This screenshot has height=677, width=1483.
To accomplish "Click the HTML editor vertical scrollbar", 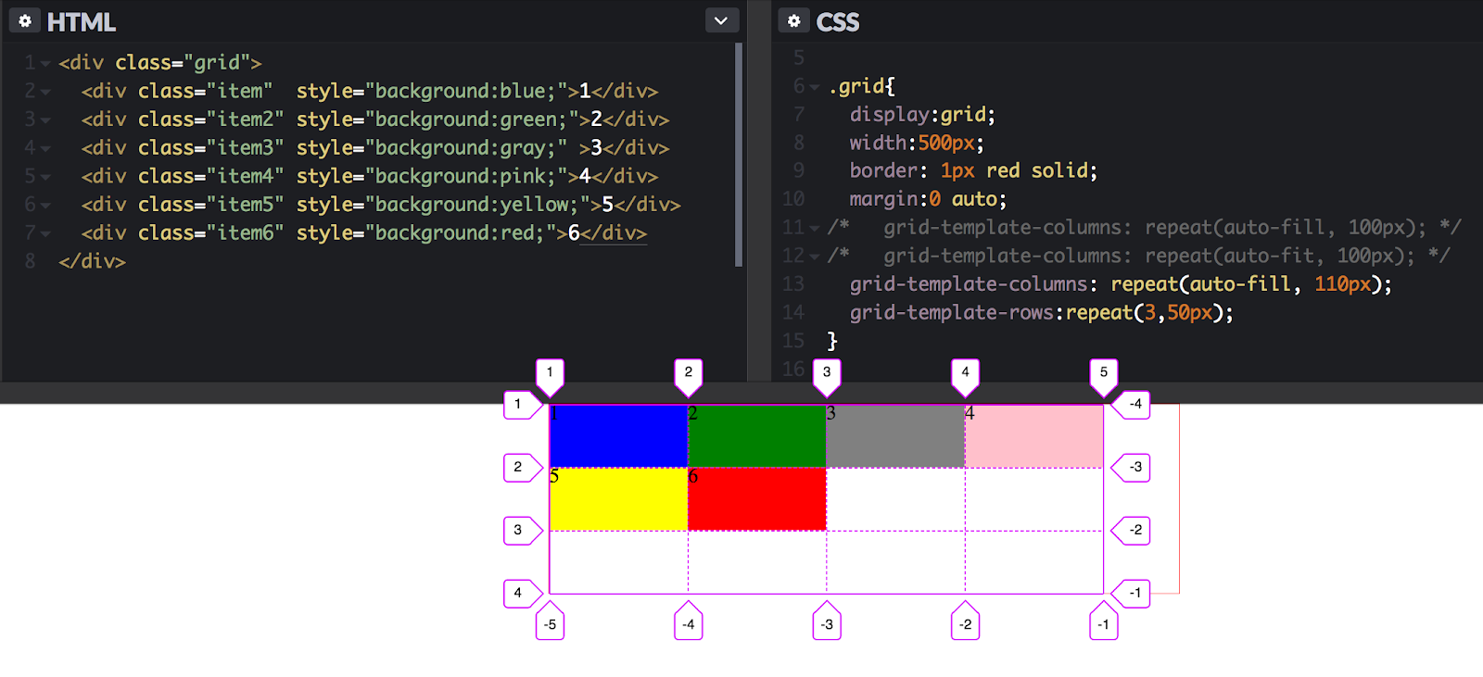I will coord(739,154).
